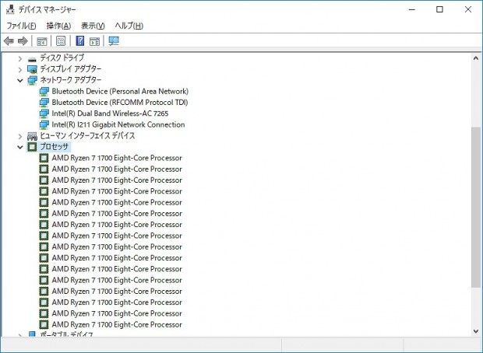Select the ディスプレイ アダプター label

coord(71,69)
